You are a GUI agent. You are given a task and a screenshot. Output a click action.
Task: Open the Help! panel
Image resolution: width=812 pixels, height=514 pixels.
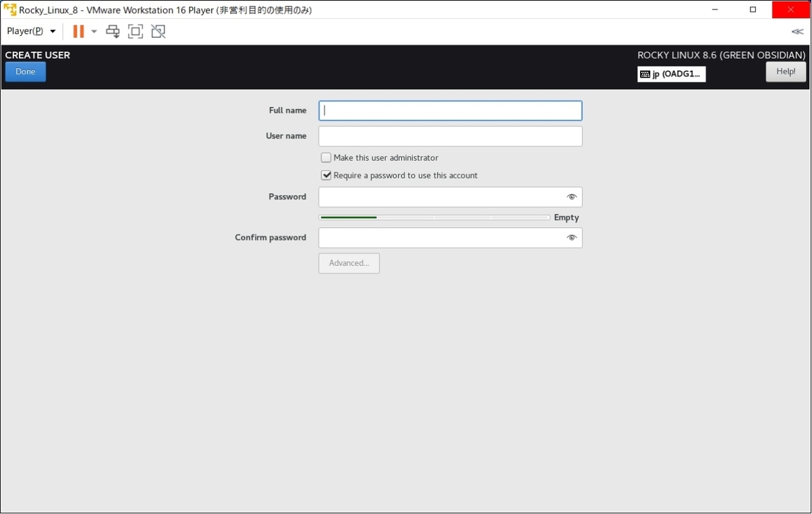(x=786, y=71)
